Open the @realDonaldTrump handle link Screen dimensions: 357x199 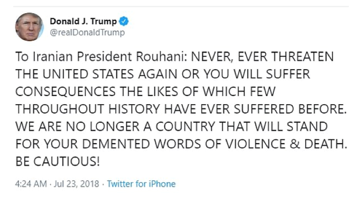(x=87, y=33)
